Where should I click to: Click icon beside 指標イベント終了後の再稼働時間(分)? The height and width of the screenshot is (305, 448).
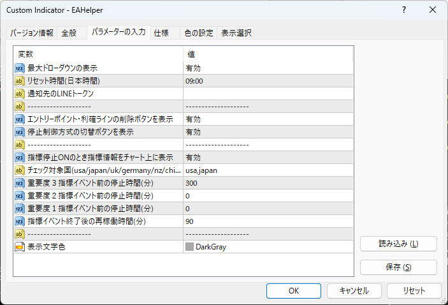(20, 221)
